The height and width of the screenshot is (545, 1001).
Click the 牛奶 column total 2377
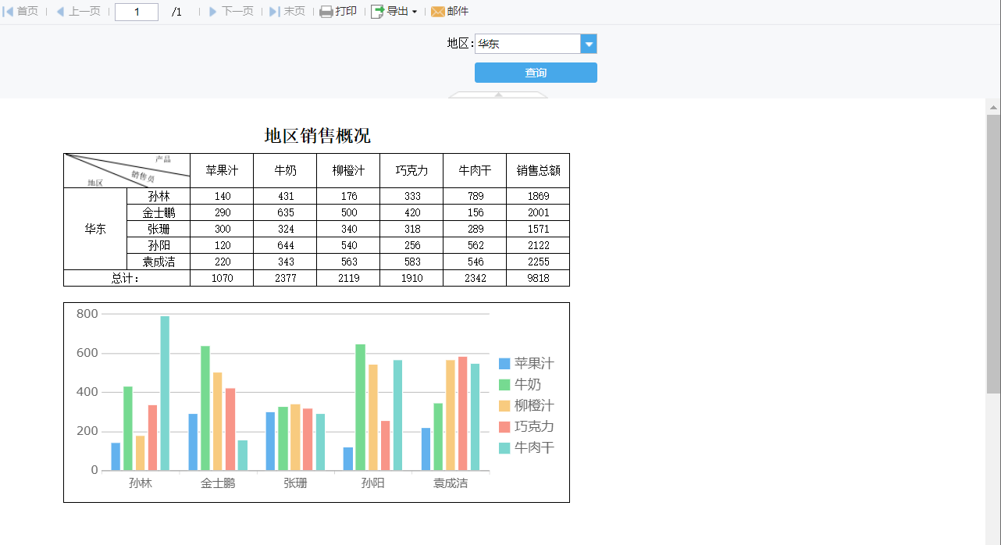[285, 278]
